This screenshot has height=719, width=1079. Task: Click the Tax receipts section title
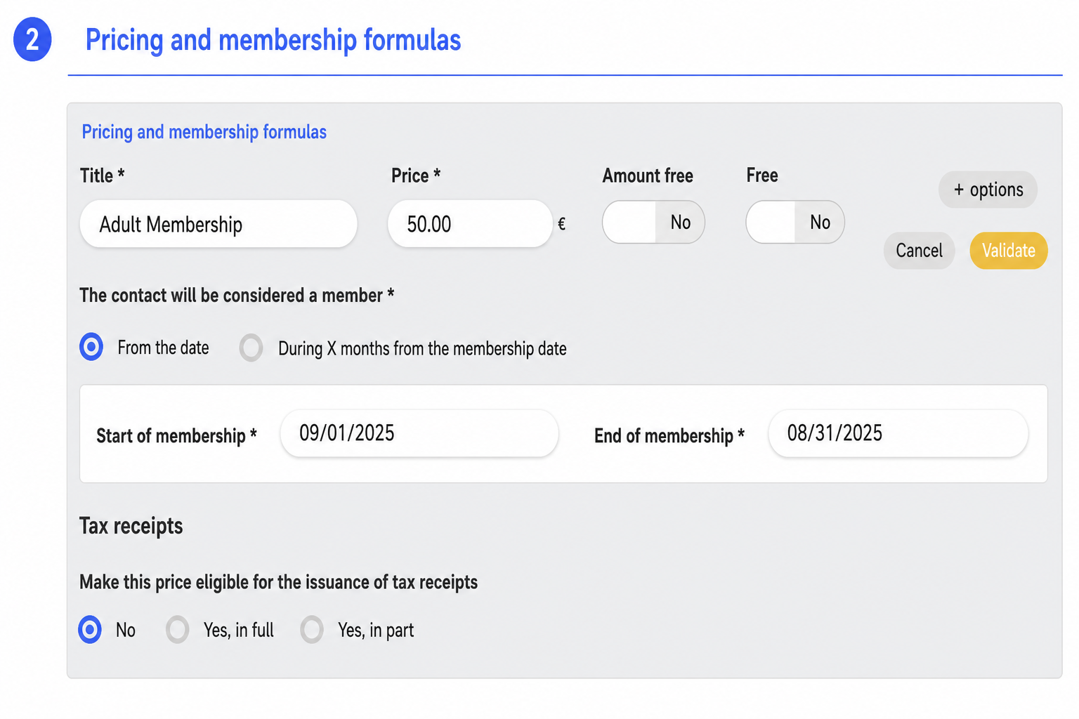click(x=131, y=526)
